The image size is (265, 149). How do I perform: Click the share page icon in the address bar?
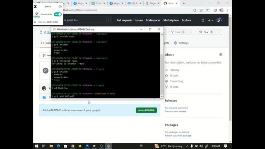coord(201,10)
